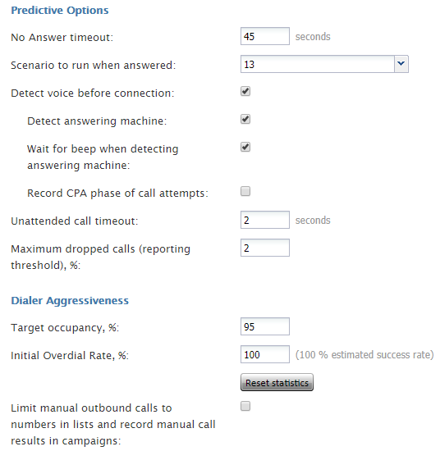
Task: Click the Detect voice before connection label
Action: [93, 93]
